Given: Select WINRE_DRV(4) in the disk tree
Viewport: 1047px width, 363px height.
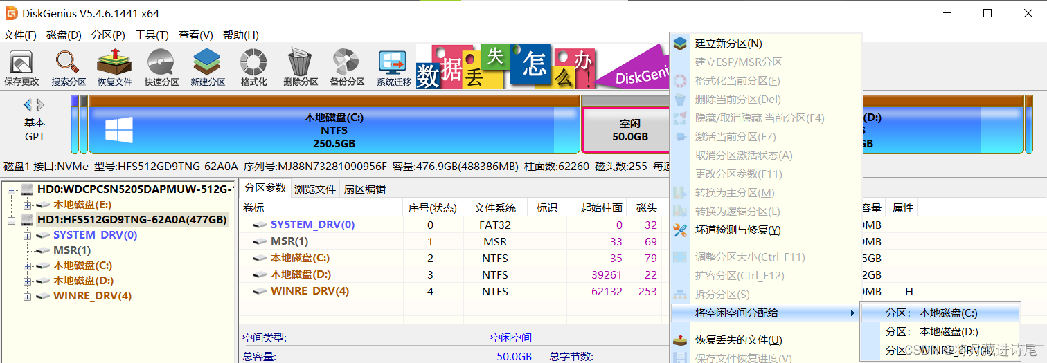Looking at the screenshot, I should point(92,296).
